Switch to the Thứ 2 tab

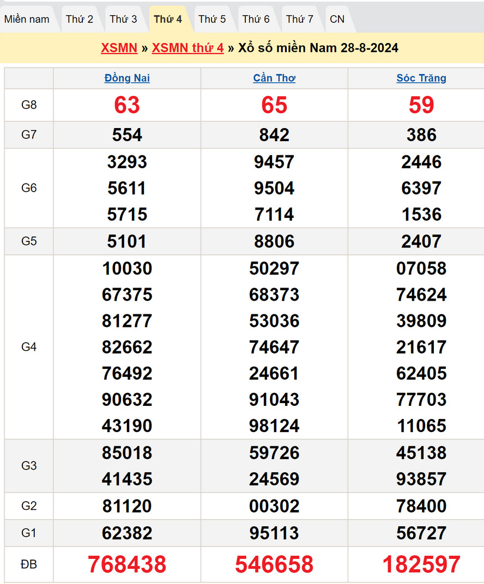pyautogui.click(x=80, y=19)
